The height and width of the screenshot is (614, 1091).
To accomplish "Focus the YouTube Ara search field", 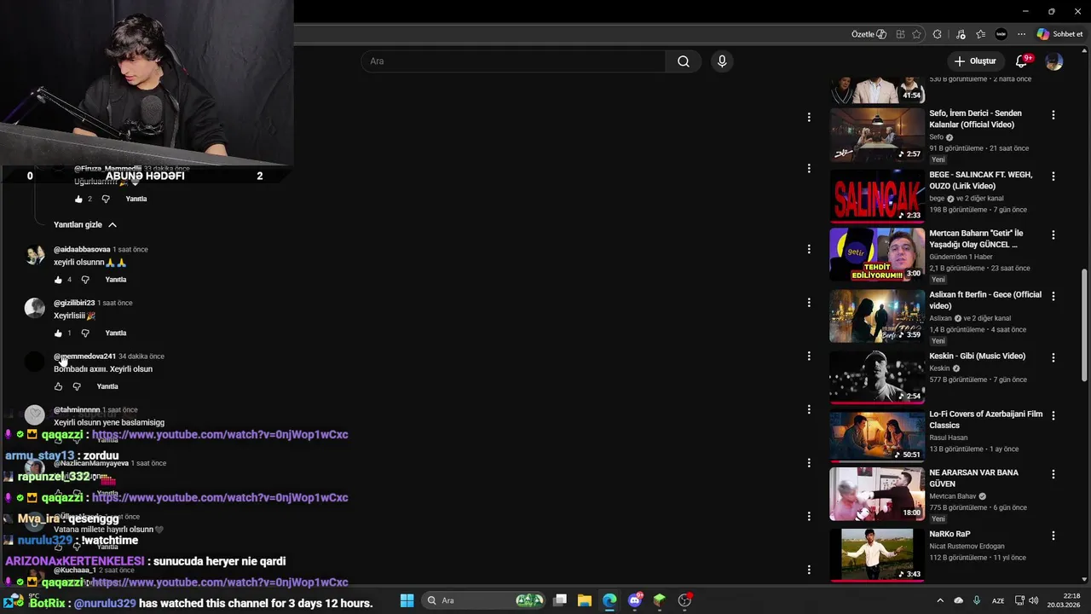I will tap(513, 61).
